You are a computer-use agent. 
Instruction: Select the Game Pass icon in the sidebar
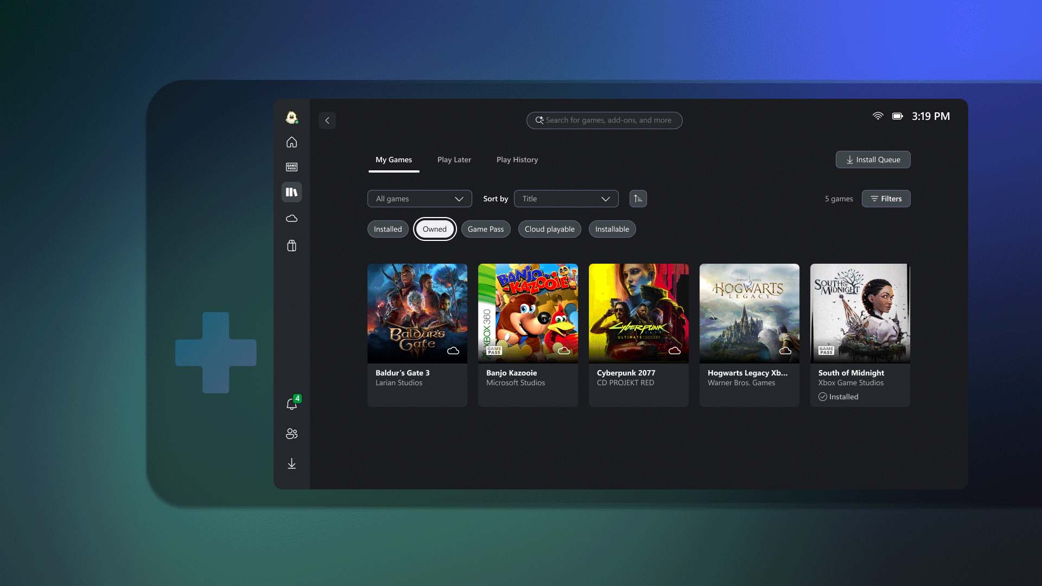pyautogui.click(x=291, y=167)
